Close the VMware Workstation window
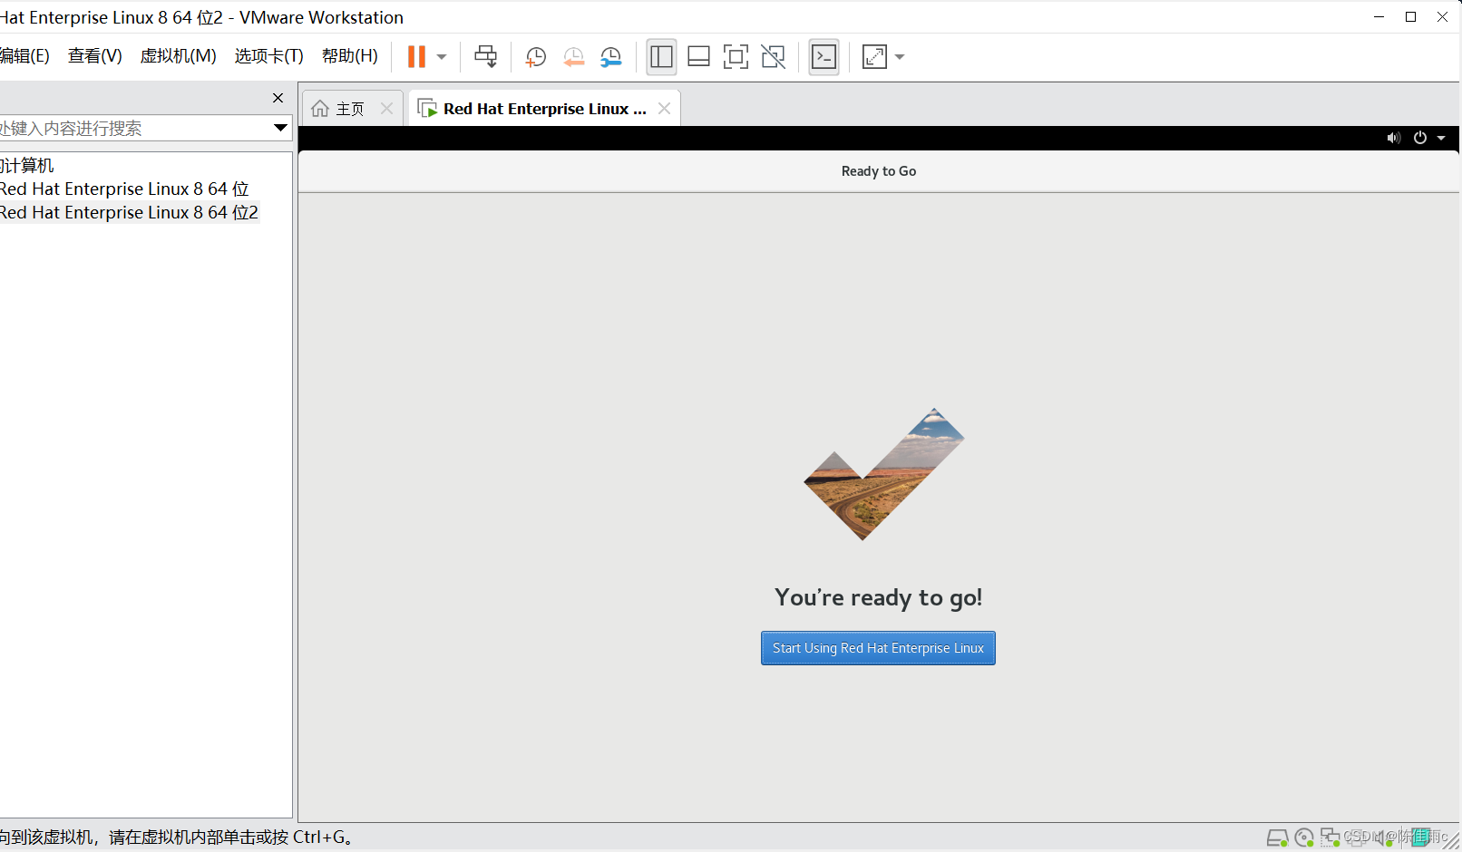This screenshot has height=852, width=1462. 1442,17
